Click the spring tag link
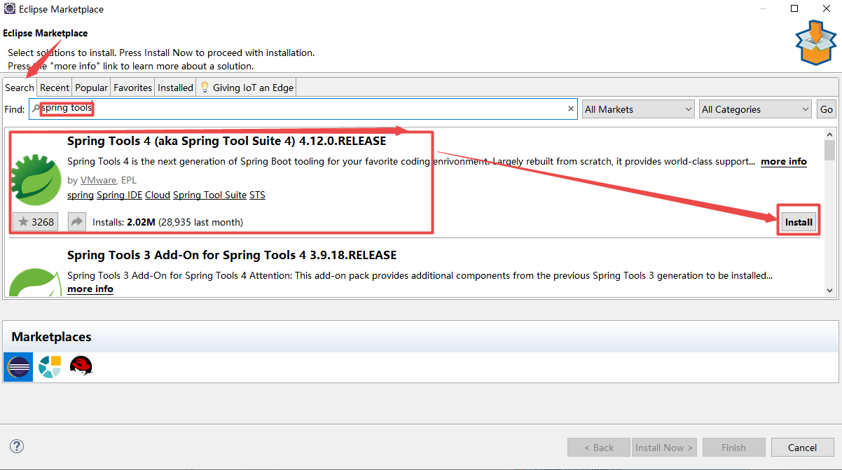 pos(81,195)
